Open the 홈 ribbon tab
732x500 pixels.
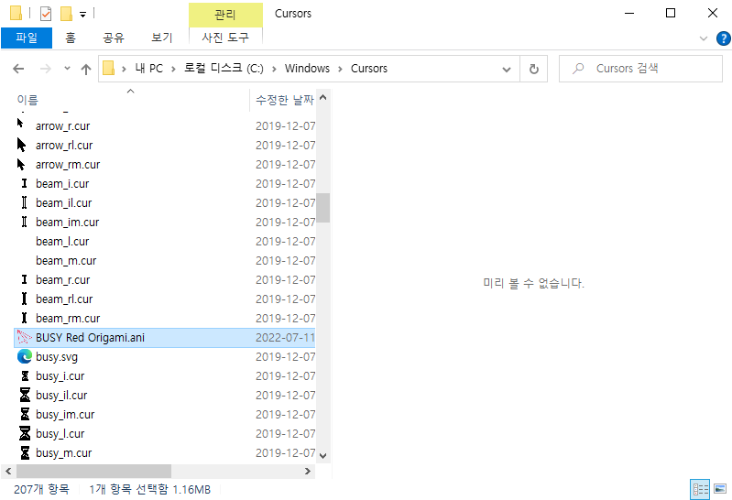[x=71, y=38]
